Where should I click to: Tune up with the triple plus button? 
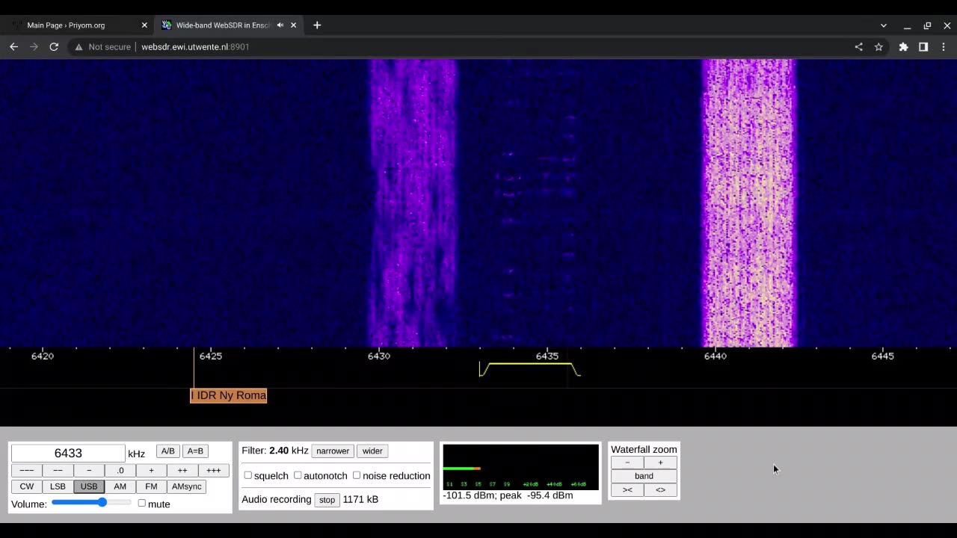click(x=213, y=470)
